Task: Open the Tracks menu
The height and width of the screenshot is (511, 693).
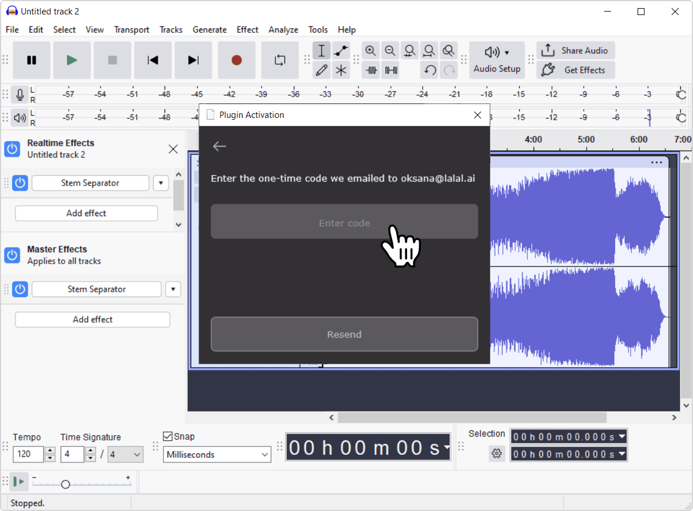Action: click(171, 29)
